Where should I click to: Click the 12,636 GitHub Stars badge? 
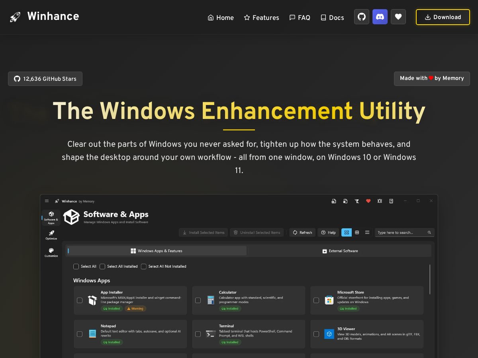point(45,79)
